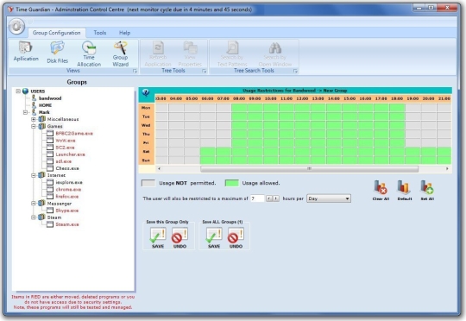Toggle the Wednesday 12:00 schedule cell
The width and height of the screenshot is (466, 321).
(x=302, y=125)
